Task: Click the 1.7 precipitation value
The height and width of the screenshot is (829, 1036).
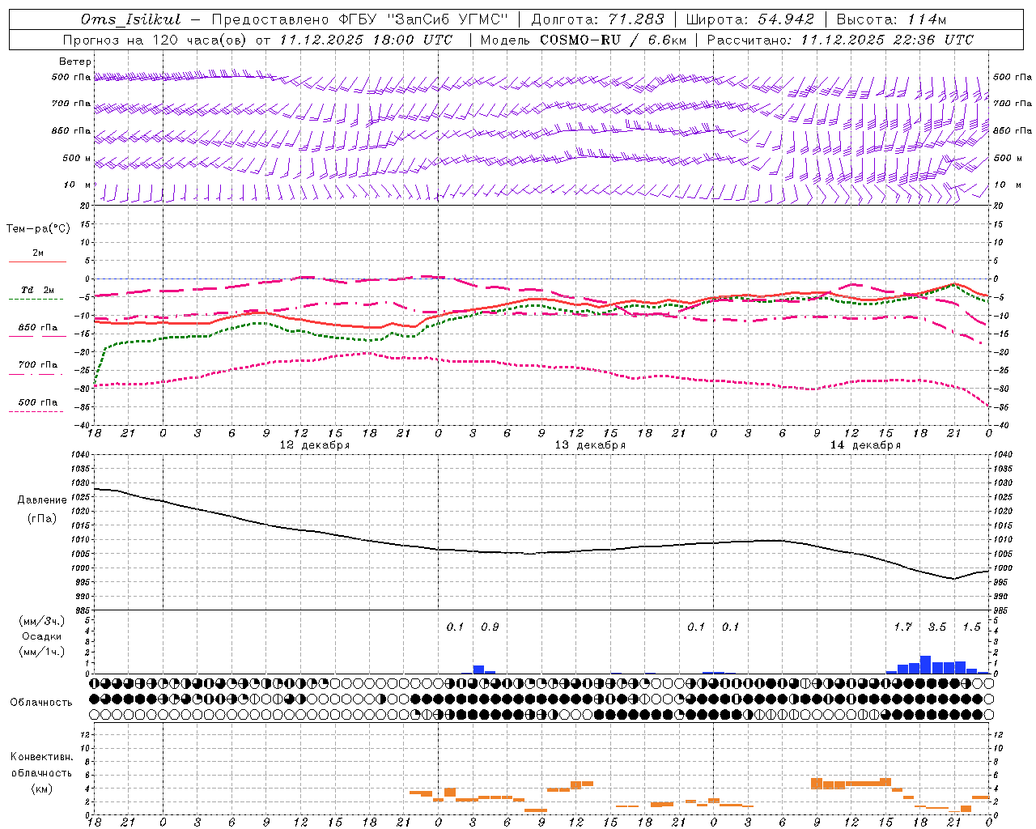Action: click(902, 627)
